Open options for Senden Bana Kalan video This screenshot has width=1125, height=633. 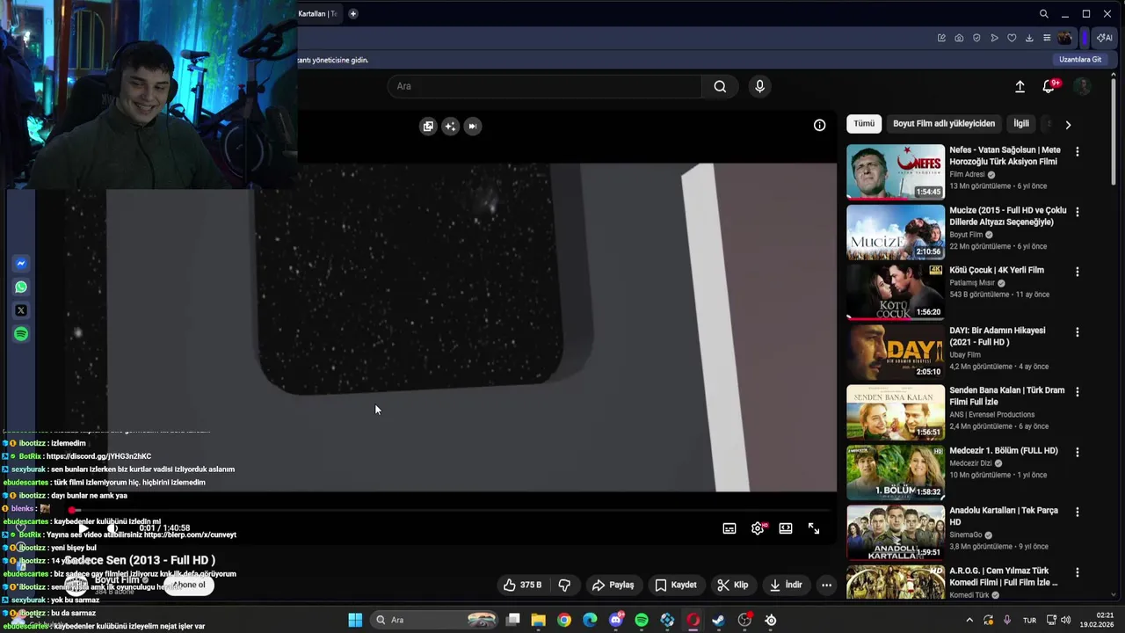point(1078,392)
